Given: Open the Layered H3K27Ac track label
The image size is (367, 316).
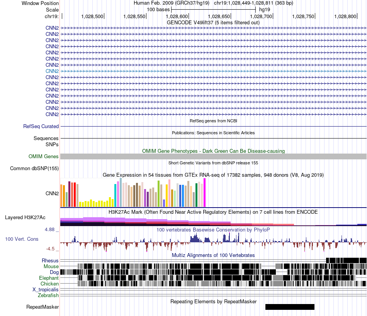Looking at the screenshot, I should (25, 218).
